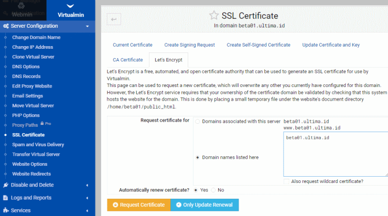Click the www.beta01.ultima.id domain text
The height and width of the screenshot is (216, 388).
click(312, 128)
